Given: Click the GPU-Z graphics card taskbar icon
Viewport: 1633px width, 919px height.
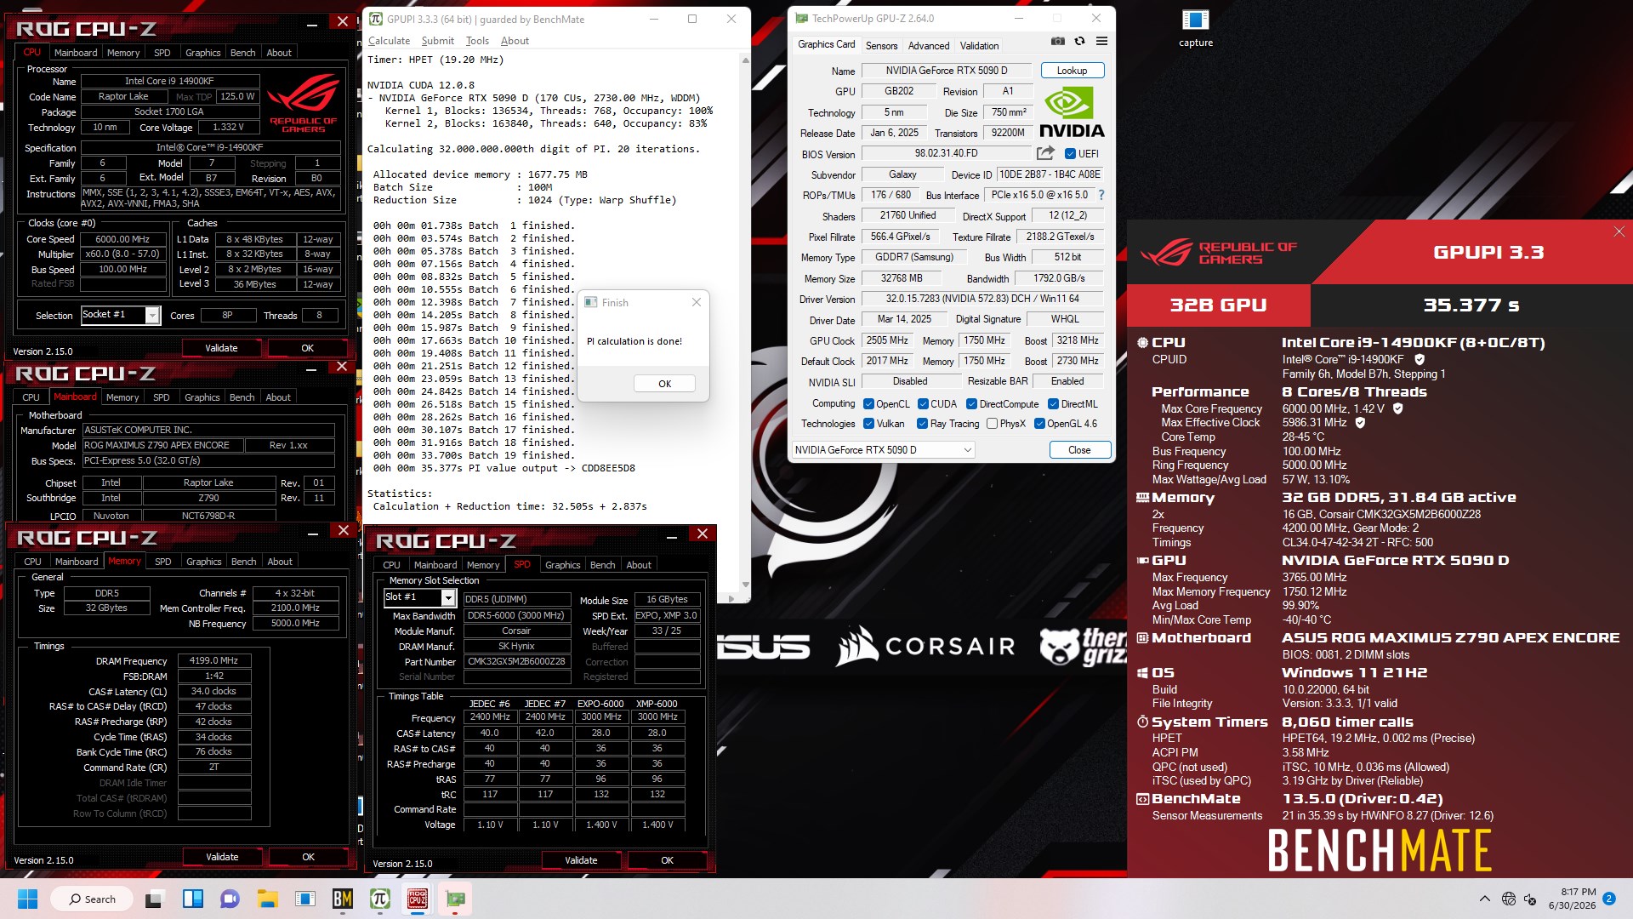Looking at the screenshot, I should click(455, 899).
